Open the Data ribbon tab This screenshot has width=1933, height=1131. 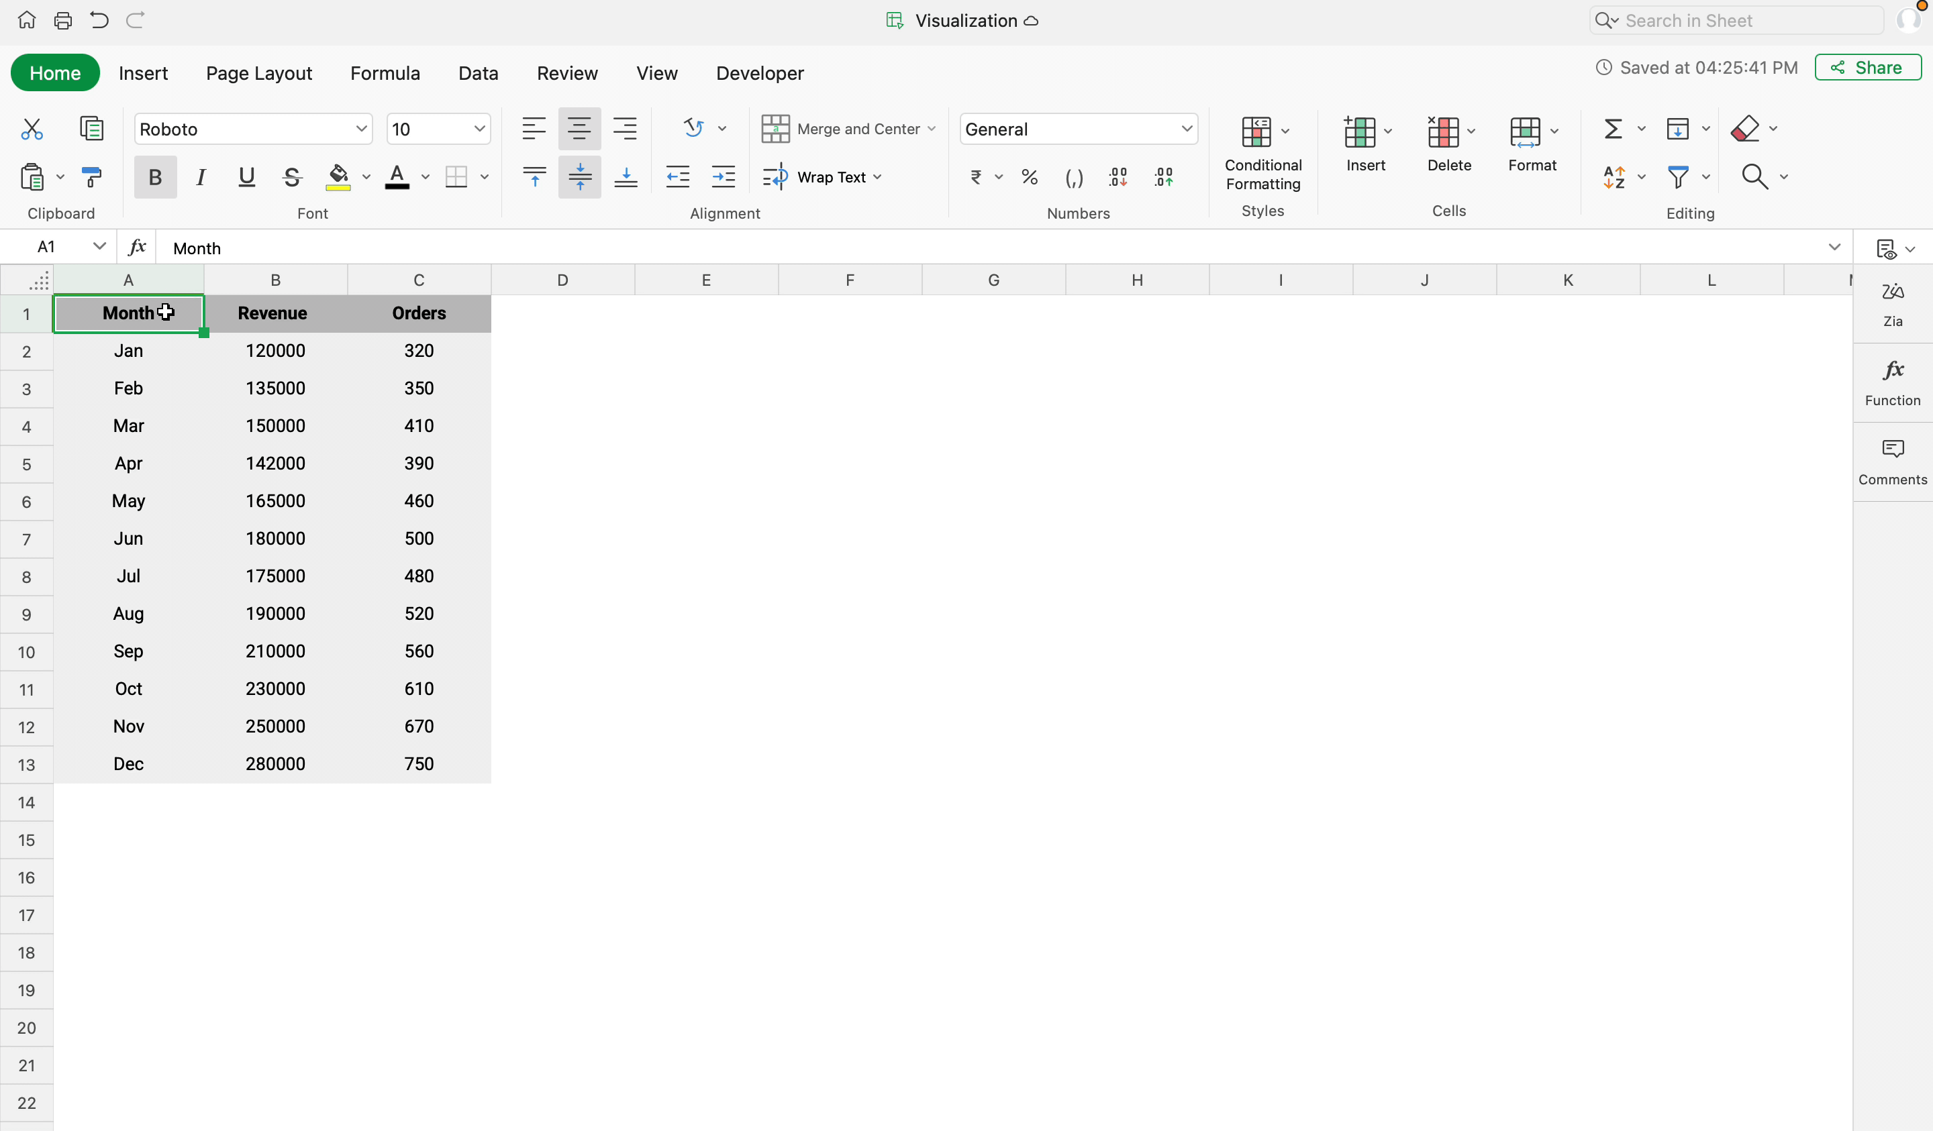478,73
